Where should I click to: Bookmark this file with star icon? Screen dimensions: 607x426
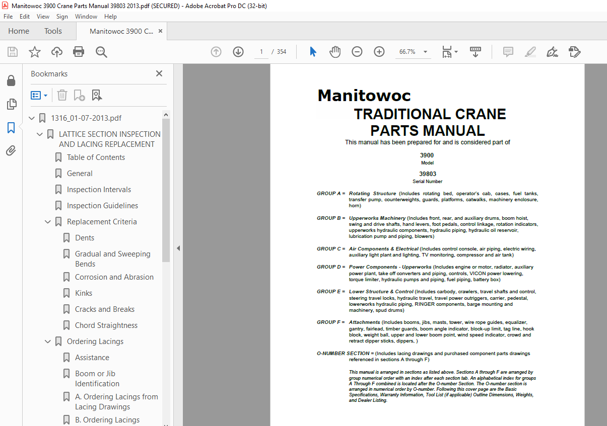(35, 52)
